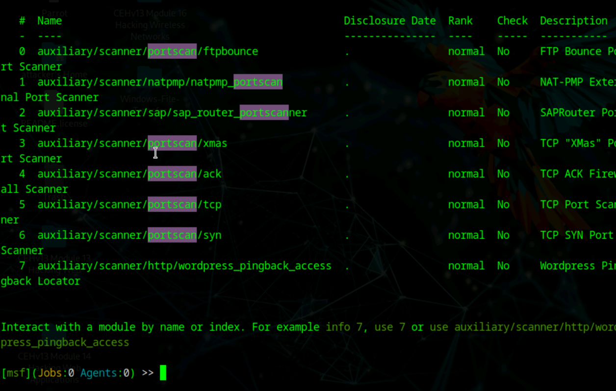Click the natpmp_portscan module path

[160, 82]
